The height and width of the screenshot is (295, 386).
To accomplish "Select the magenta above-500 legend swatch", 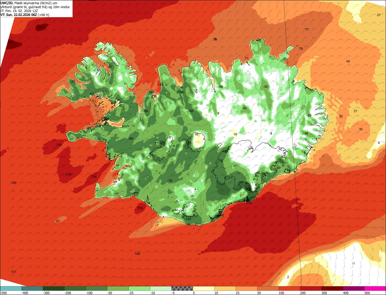I will 375,288.
